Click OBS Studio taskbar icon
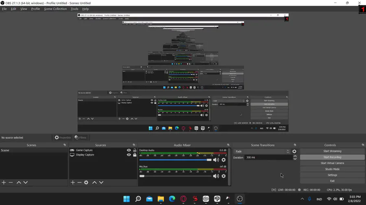Screen dimensions: 366x205 (240, 199)
